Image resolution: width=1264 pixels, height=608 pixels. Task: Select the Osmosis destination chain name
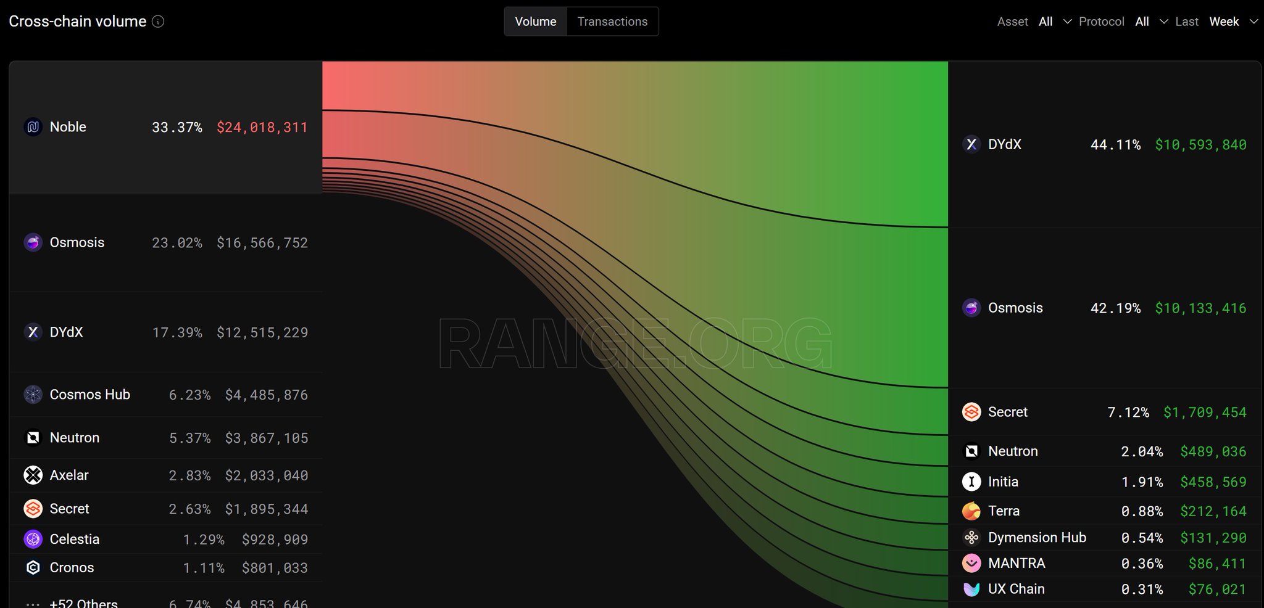1015,308
